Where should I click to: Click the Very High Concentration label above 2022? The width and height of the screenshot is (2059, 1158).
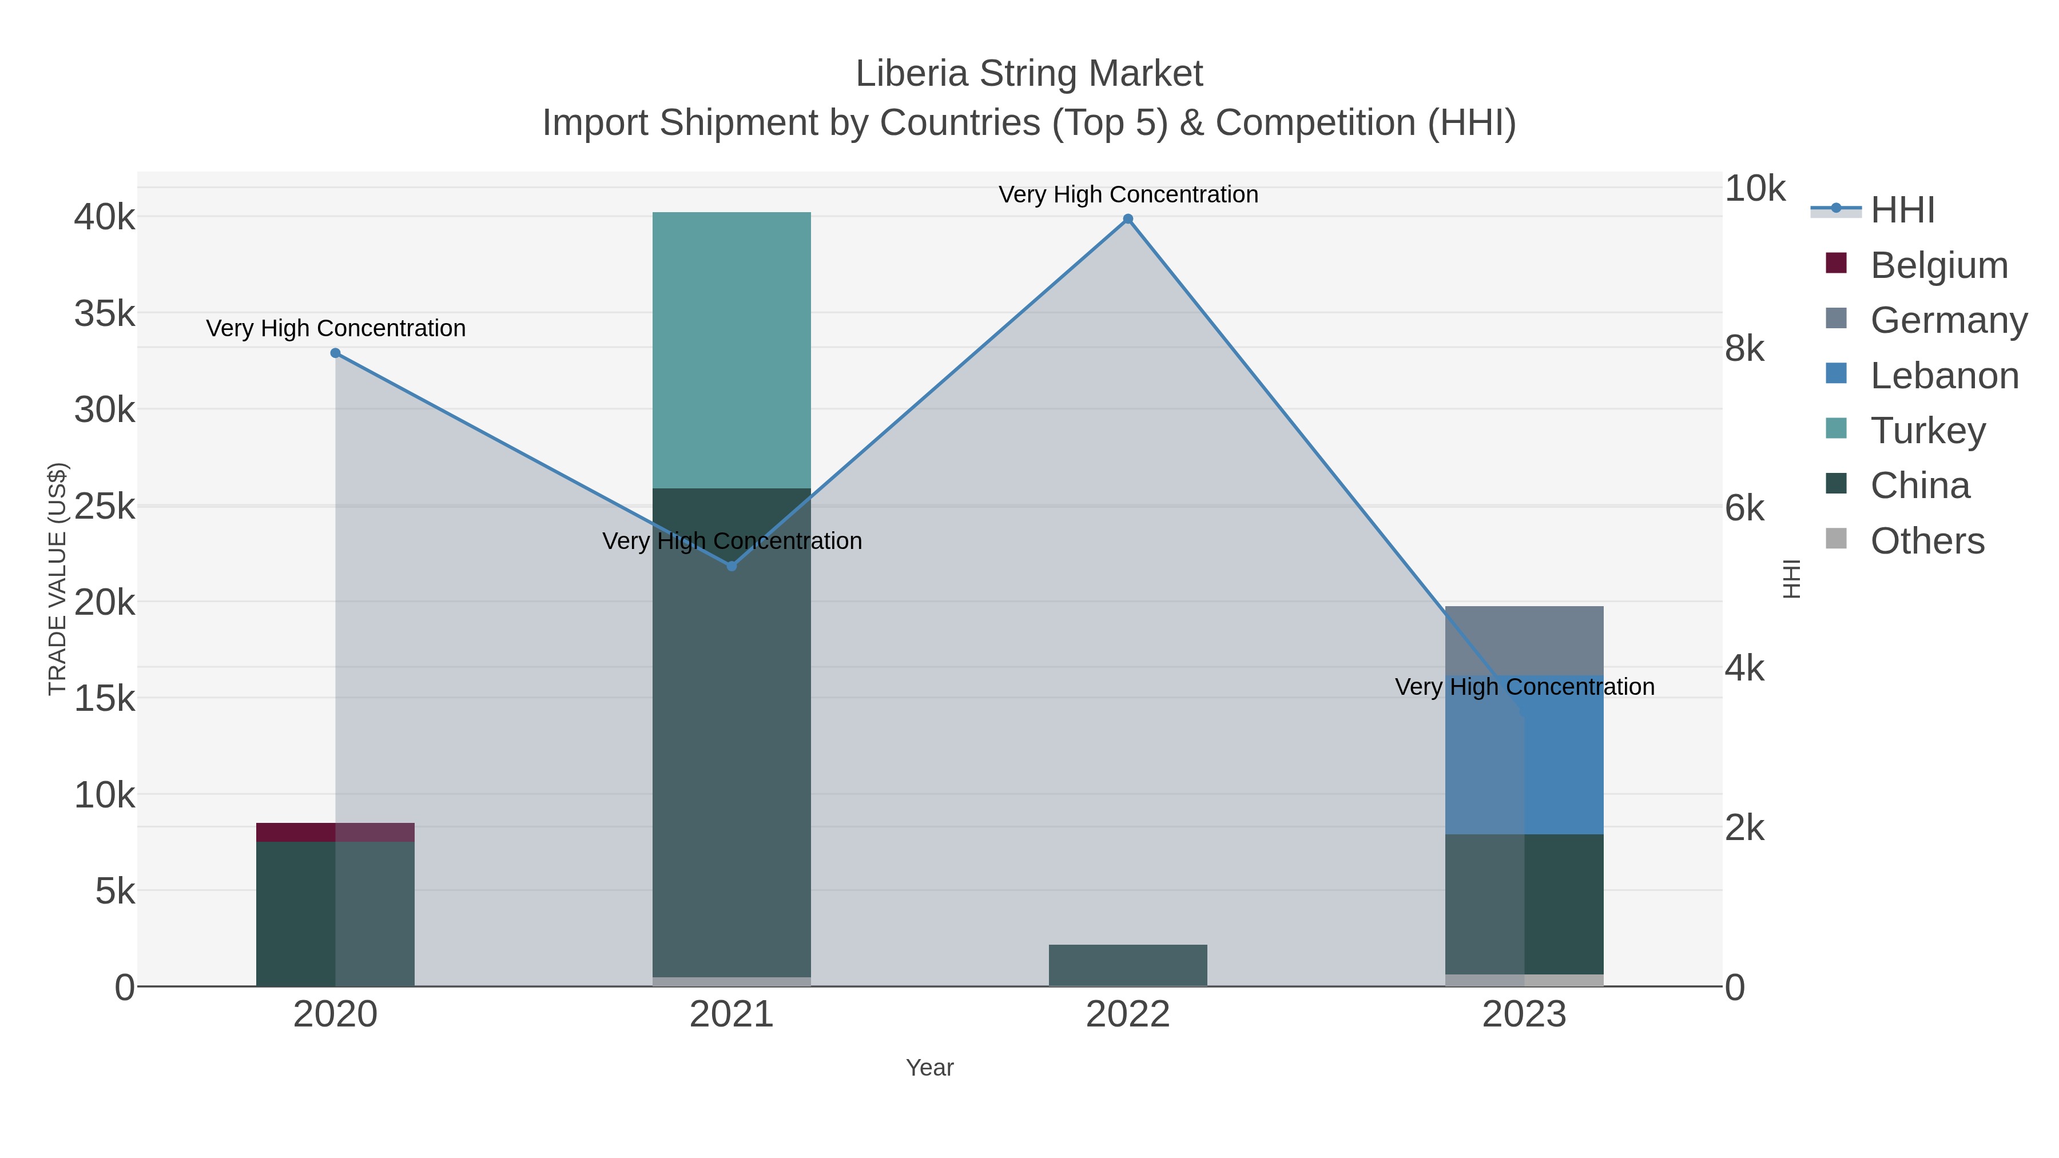click(1128, 194)
